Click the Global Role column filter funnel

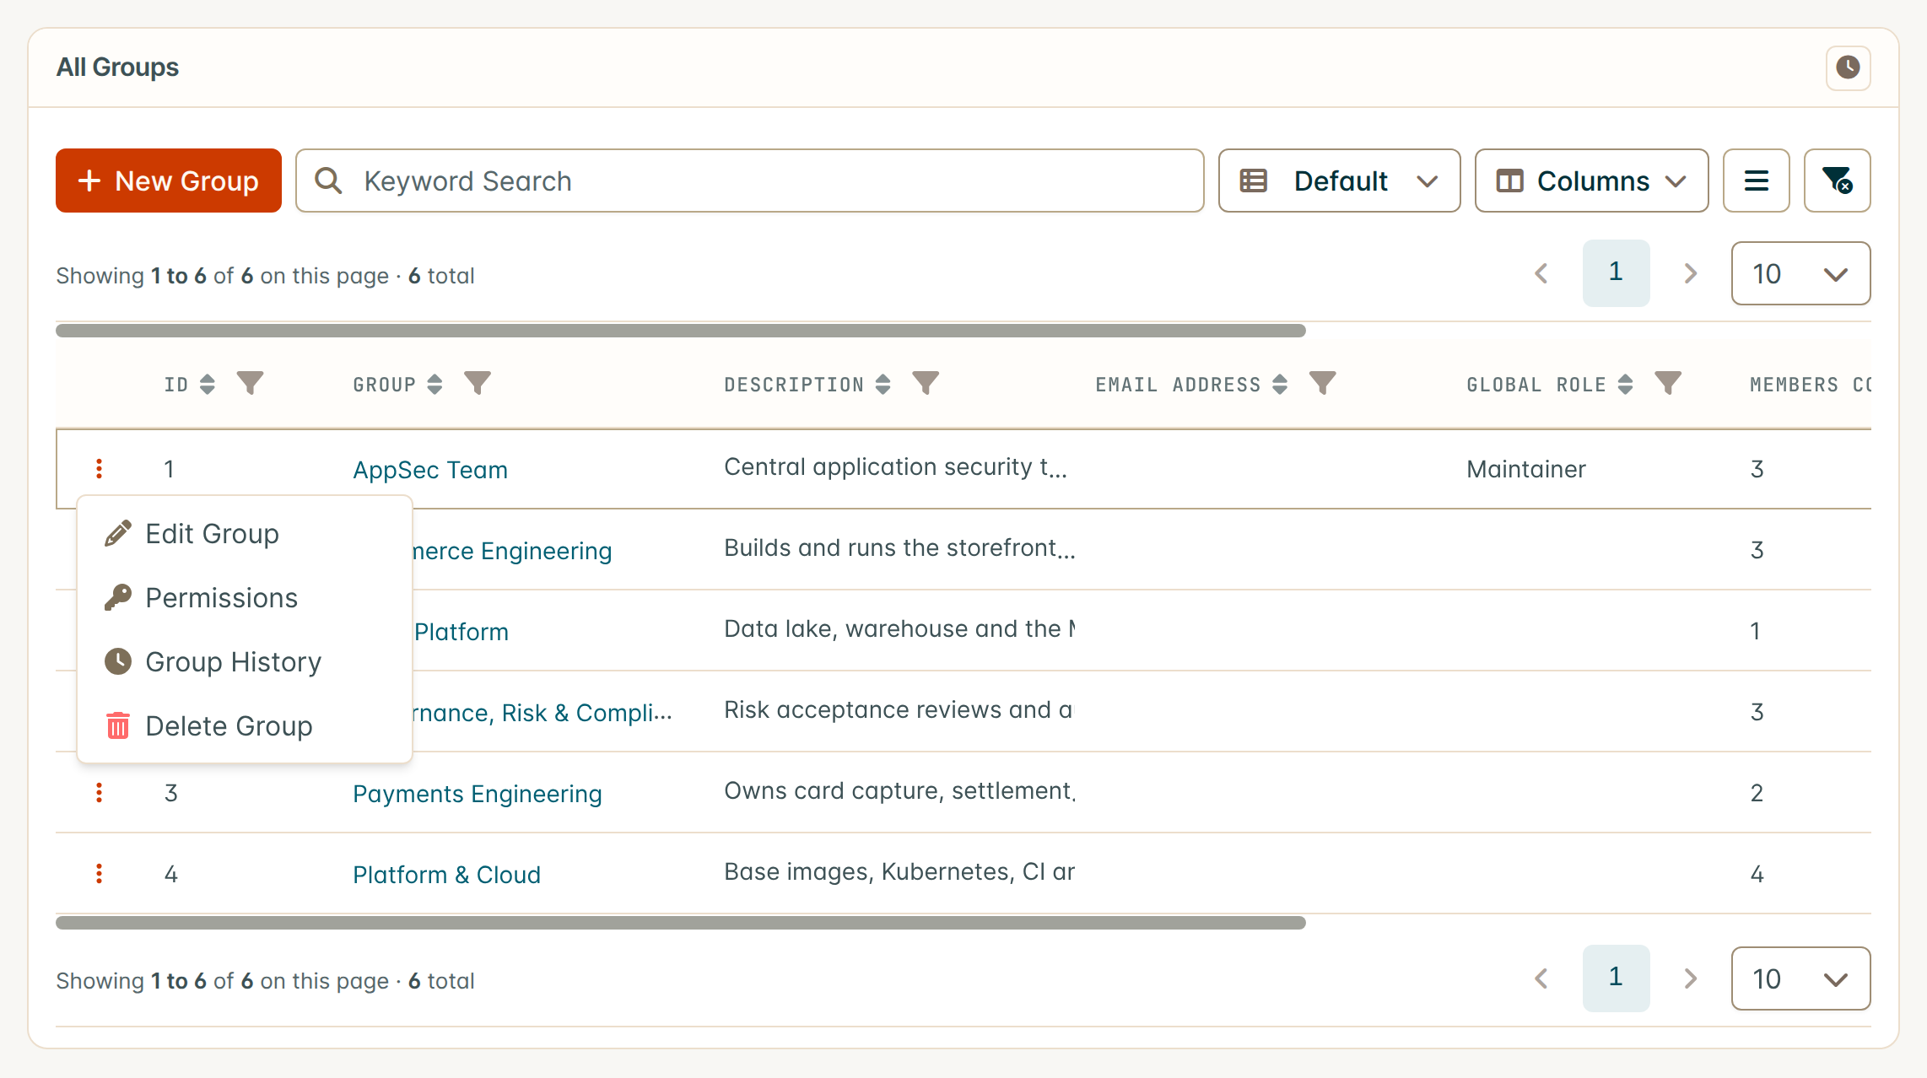click(x=1668, y=384)
